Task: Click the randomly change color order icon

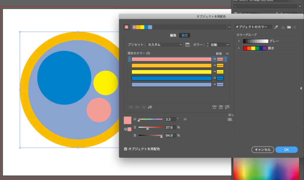Action: point(214,107)
